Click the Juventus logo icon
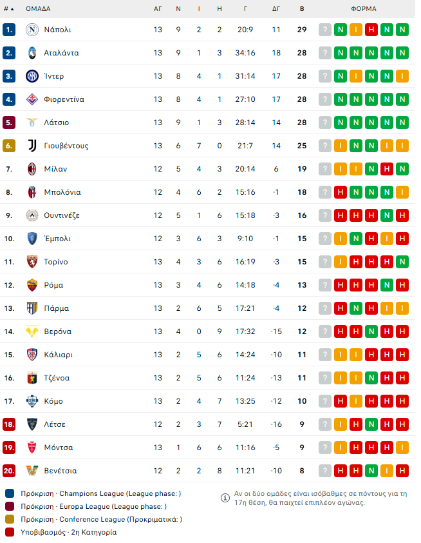The image size is (421, 543). click(32, 146)
